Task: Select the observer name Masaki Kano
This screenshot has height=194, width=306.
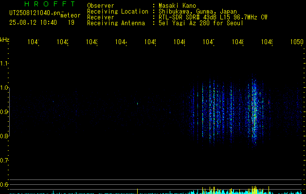Action: (x=177, y=5)
